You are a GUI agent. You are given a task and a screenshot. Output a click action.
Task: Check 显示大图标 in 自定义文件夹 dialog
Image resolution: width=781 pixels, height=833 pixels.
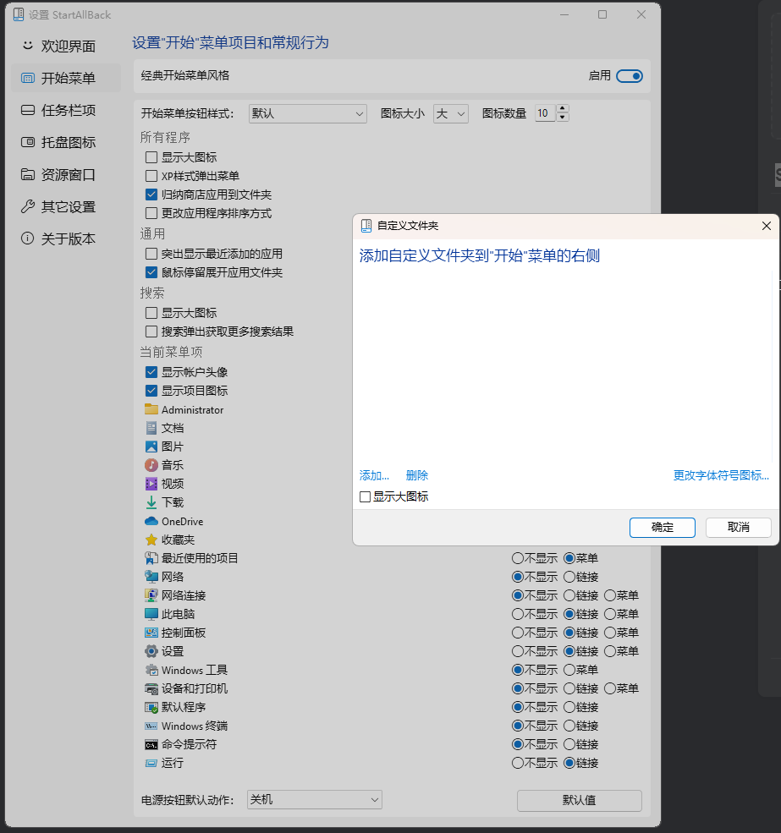pos(366,496)
